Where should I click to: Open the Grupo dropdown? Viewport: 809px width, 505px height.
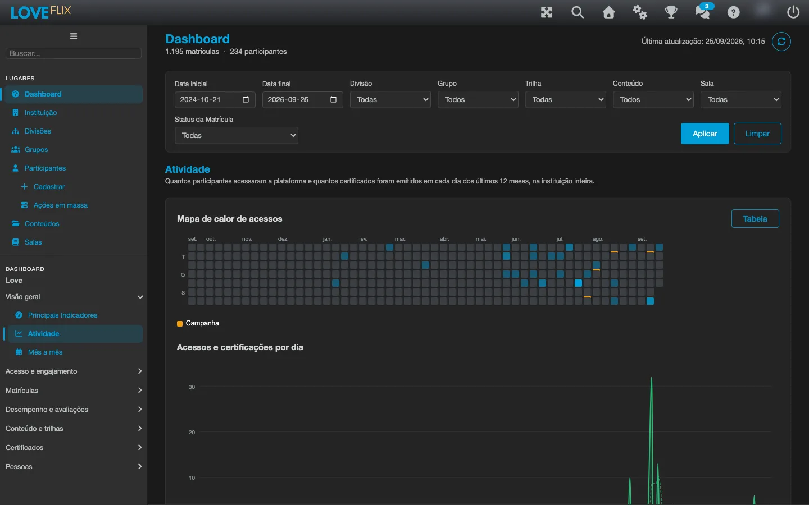click(478, 100)
